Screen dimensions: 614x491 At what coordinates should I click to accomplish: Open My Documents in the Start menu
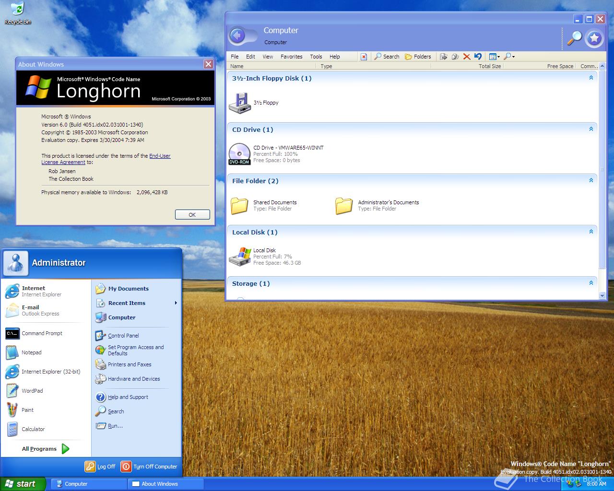point(136,289)
